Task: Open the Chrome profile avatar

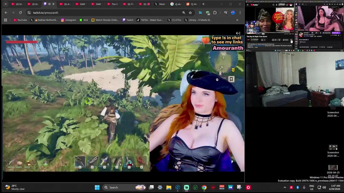Action: (x=233, y=13)
